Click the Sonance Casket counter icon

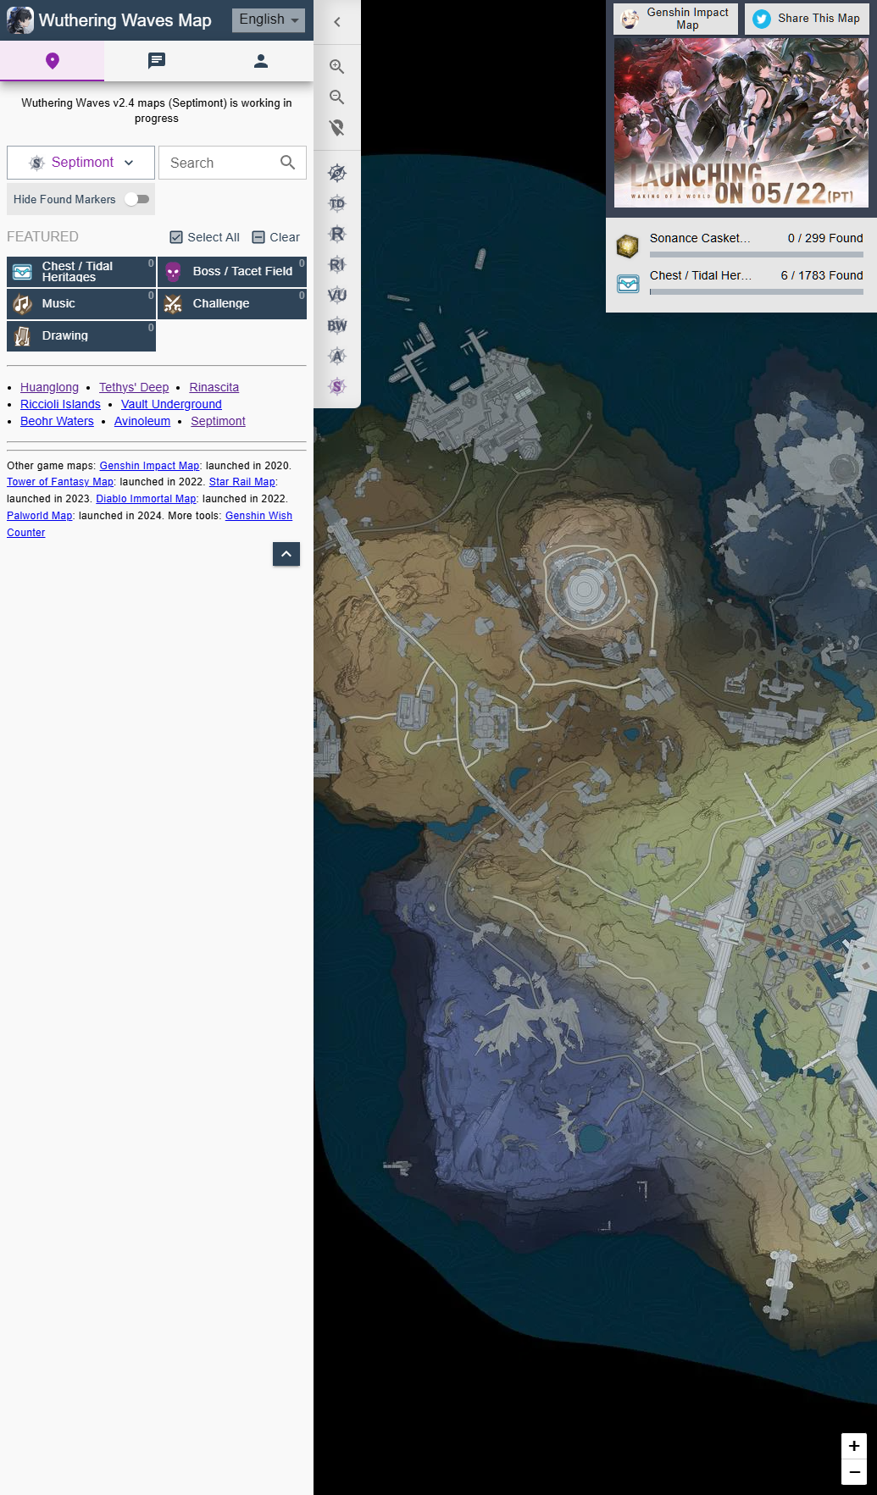pyautogui.click(x=628, y=246)
